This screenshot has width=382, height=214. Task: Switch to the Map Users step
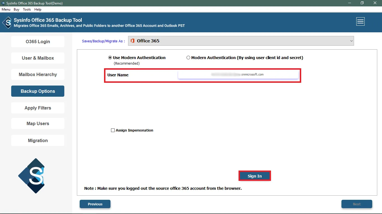pos(38,123)
